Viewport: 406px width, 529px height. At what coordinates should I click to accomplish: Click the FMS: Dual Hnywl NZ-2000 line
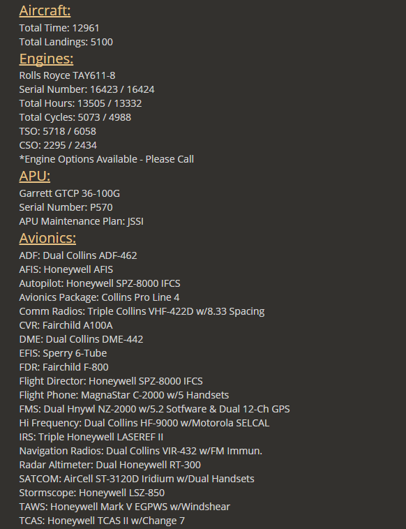click(x=154, y=409)
